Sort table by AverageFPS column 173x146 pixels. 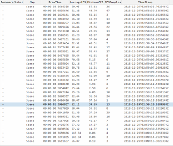tap(78, 2)
